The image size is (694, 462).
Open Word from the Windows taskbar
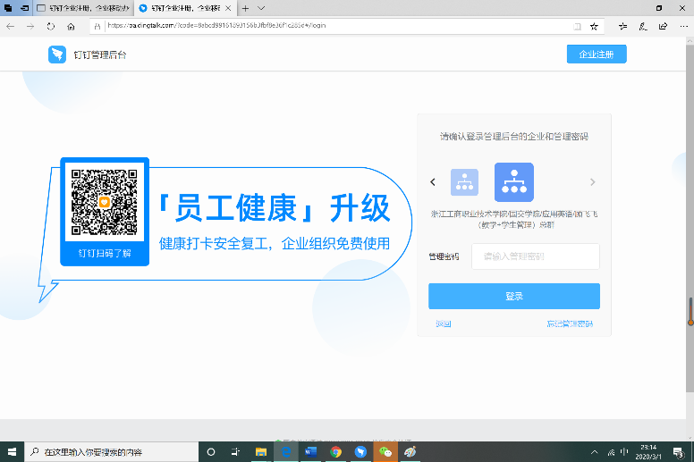pyautogui.click(x=310, y=452)
